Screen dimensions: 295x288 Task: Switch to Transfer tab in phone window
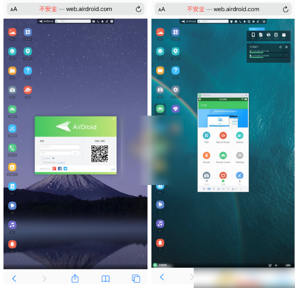(x=206, y=182)
